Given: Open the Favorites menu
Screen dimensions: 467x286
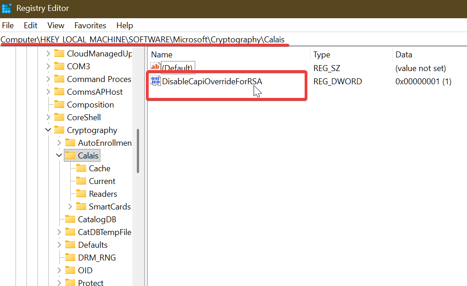Looking at the screenshot, I should [90, 25].
